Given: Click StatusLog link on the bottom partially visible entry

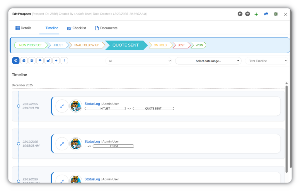Looking at the screenshot, I should tap(92, 179).
